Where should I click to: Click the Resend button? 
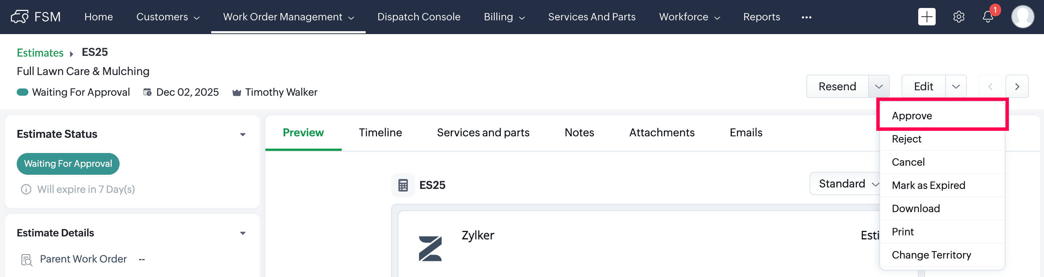pos(837,87)
